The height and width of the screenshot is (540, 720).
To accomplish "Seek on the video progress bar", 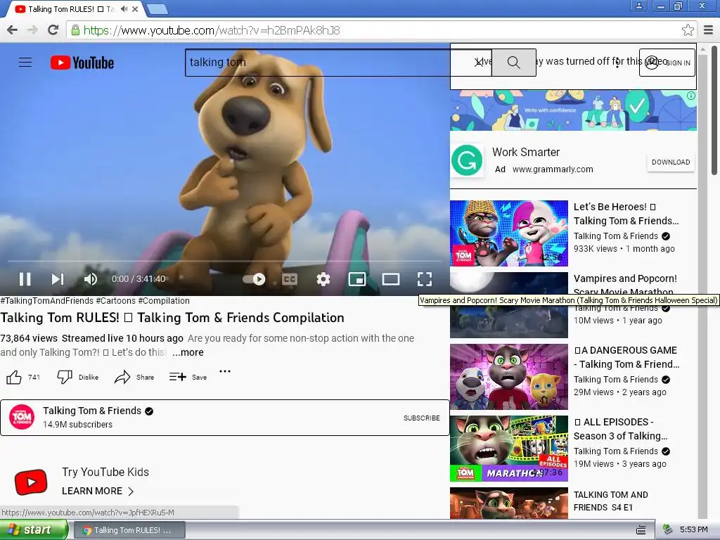I will coord(224,261).
